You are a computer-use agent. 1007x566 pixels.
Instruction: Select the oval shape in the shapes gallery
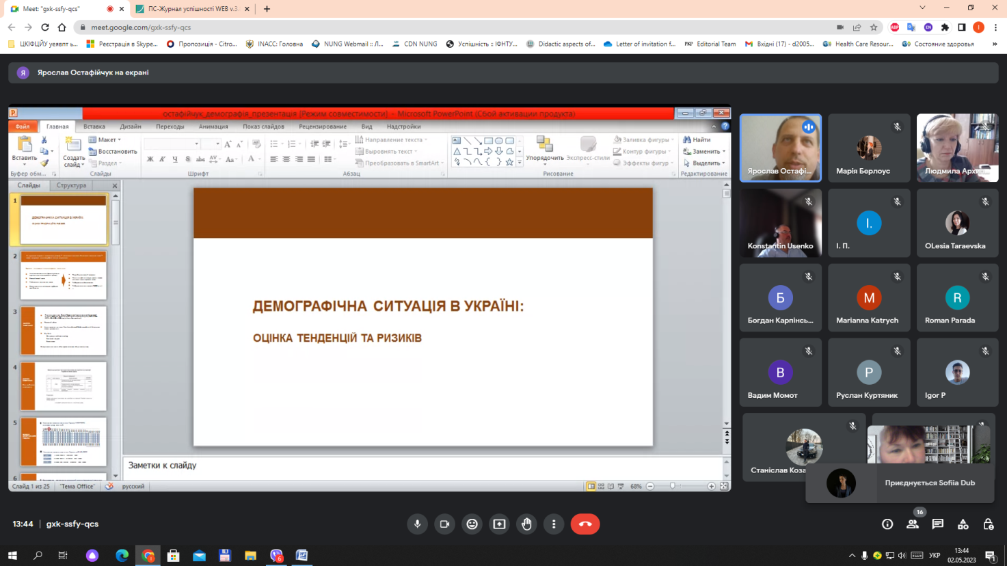[x=498, y=139]
